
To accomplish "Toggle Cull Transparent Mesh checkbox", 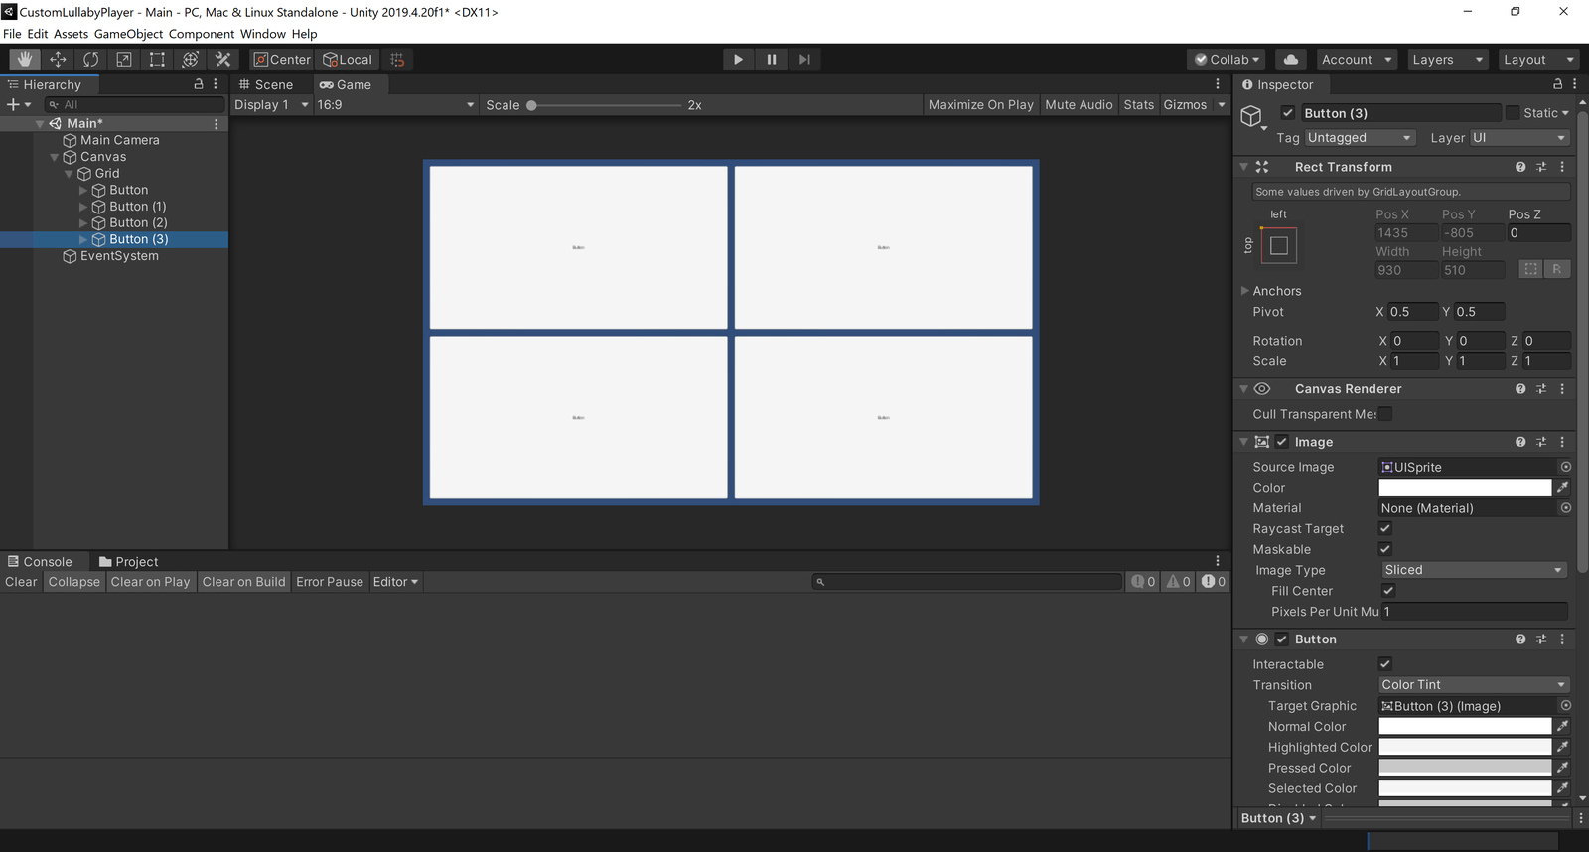I will pyautogui.click(x=1385, y=414).
